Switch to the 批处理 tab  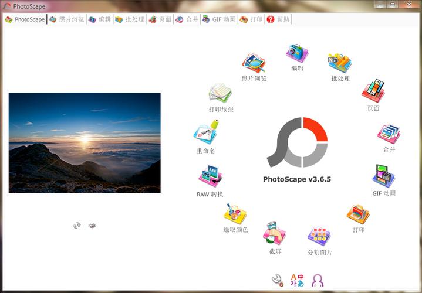click(129, 19)
